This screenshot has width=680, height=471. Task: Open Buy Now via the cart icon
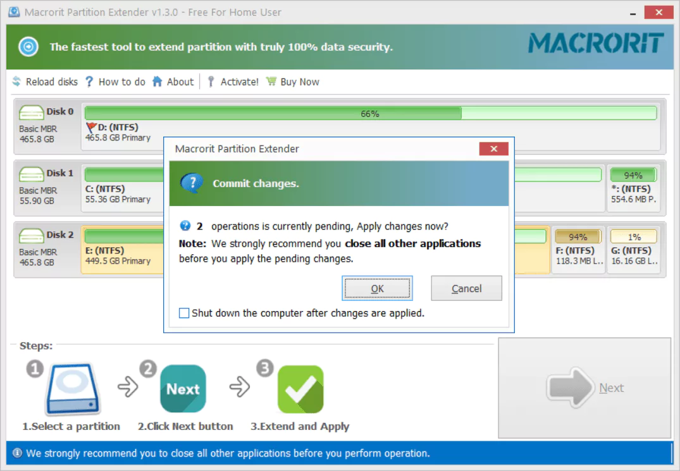[x=271, y=81]
